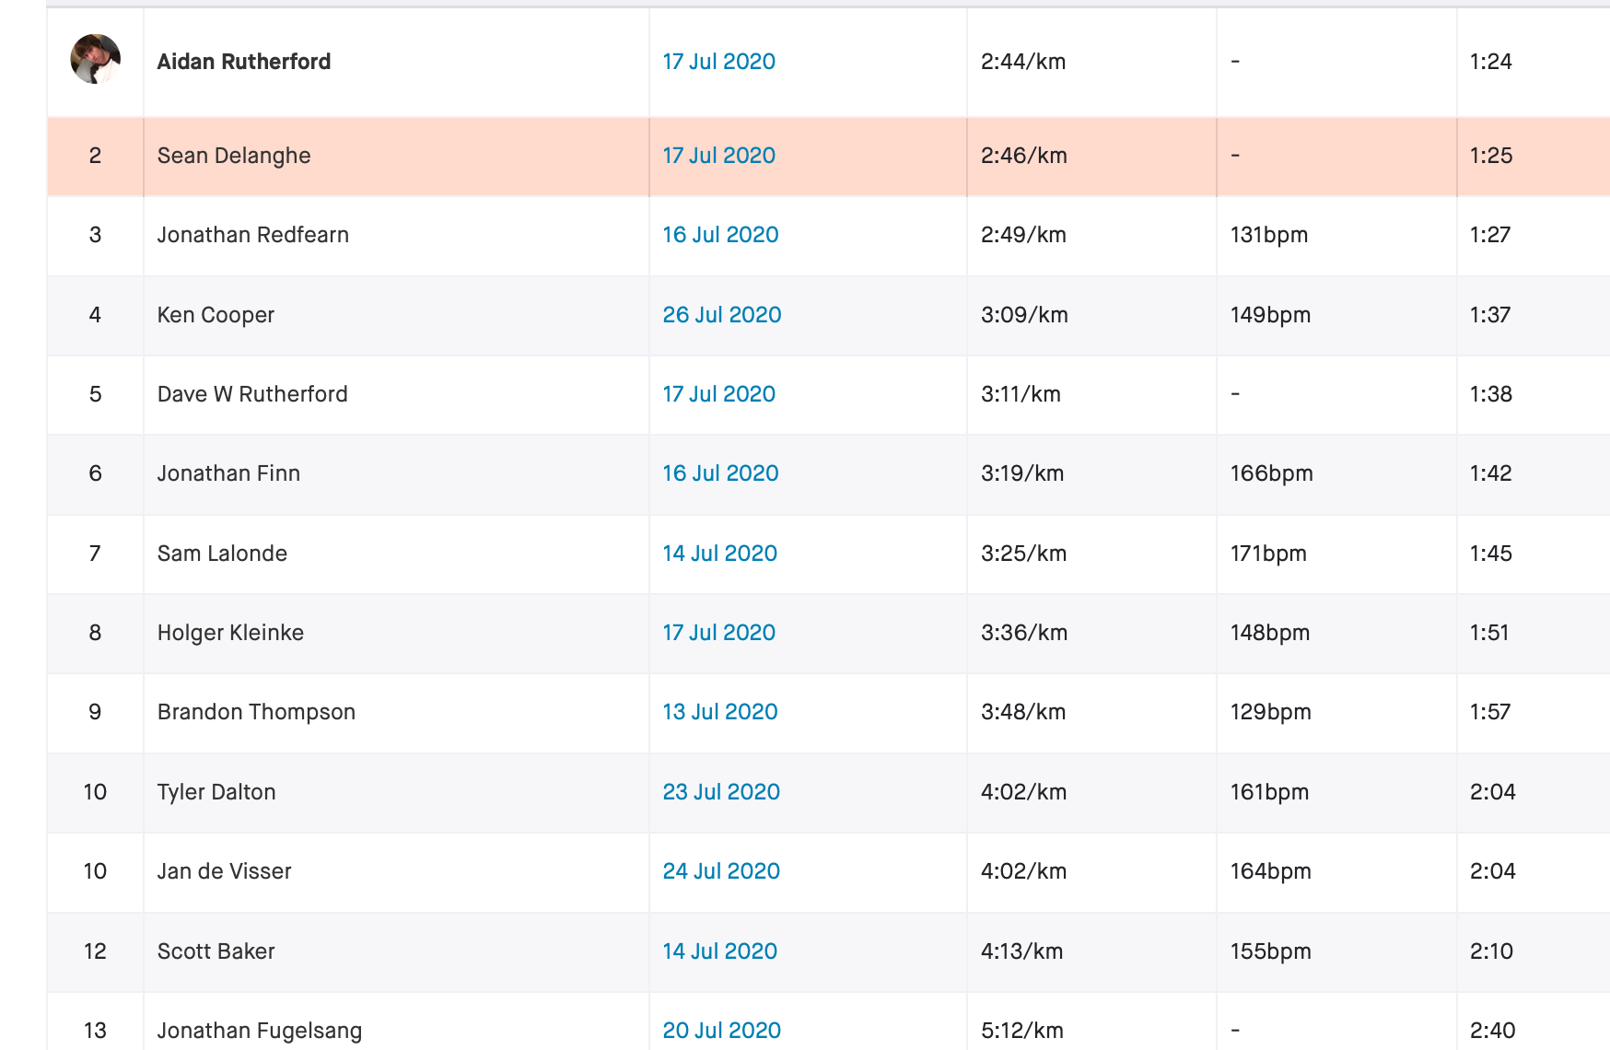Image resolution: width=1610 pixels, height=1050 pixels.
Task: Click the name Jonathan Redfearn
Action: (x=253, y=235)
